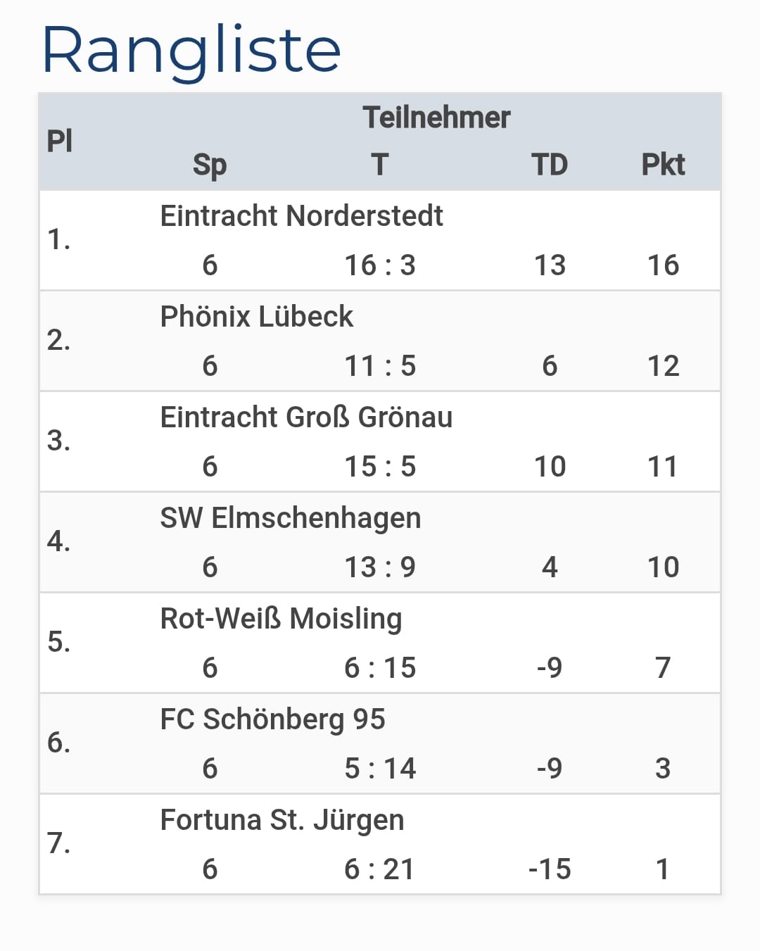Open Eintracht Norderstedt team entry
The image size is (760, 951).
301,216
